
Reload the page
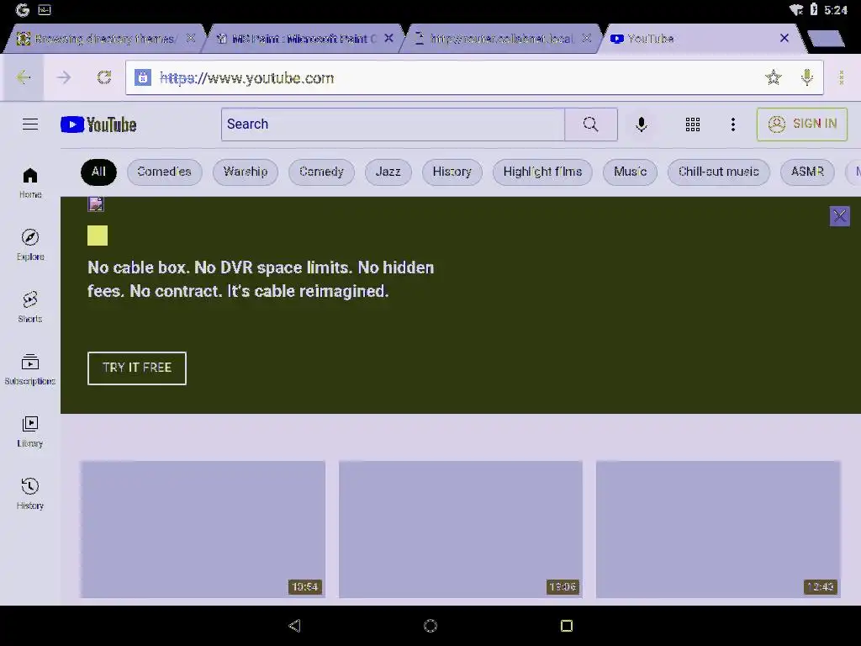(104, 77)
